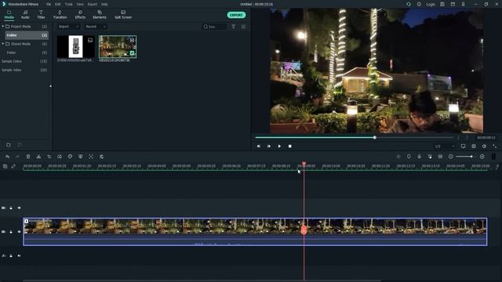This screenshot has height=282, width=502.
Task: Click the audio edit icon in the toolbar
Action: (101, 157)
